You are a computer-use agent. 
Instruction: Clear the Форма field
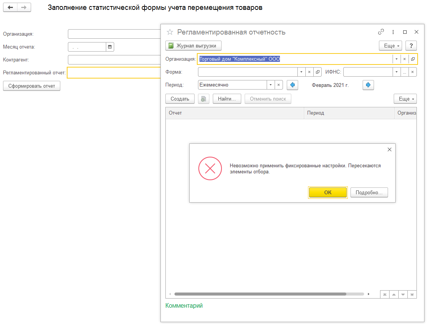pos(309,72)
